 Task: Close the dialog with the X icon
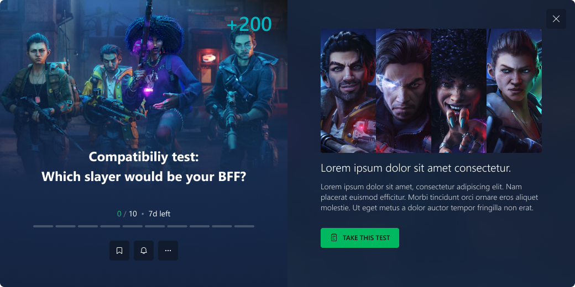tap(556, 19)
